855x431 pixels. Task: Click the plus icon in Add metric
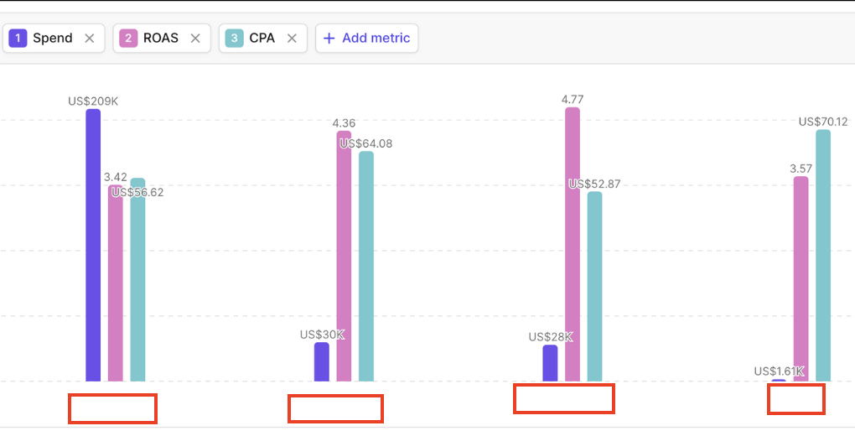329,39
